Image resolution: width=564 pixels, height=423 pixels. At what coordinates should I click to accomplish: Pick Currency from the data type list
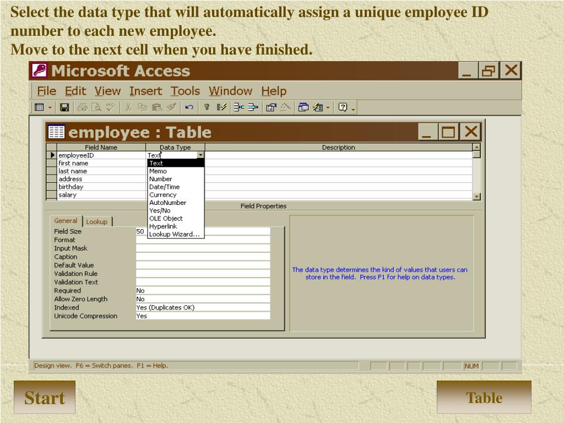click(x=176, y=194)
